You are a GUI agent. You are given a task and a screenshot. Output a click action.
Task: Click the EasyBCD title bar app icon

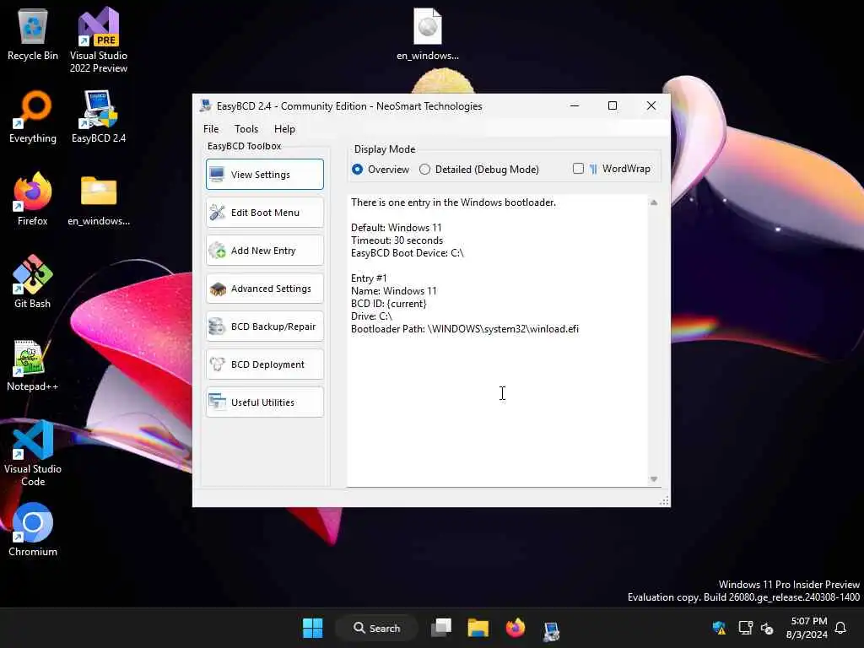point(206,105)
